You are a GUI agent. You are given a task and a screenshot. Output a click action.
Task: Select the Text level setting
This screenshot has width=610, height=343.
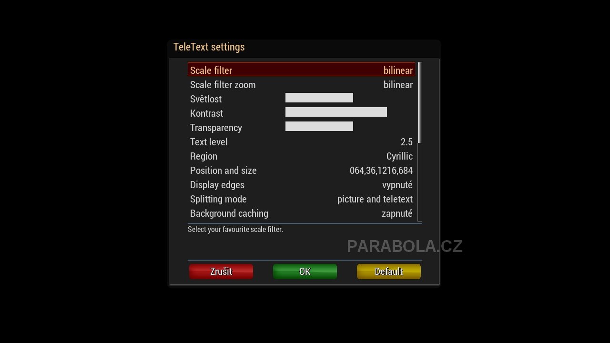click(301, 141)
